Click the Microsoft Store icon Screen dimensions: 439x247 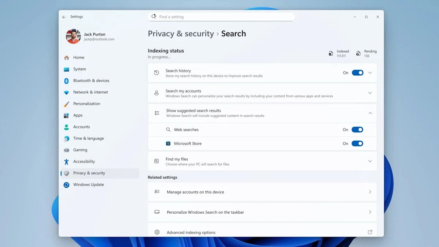[x=168, y=143]
